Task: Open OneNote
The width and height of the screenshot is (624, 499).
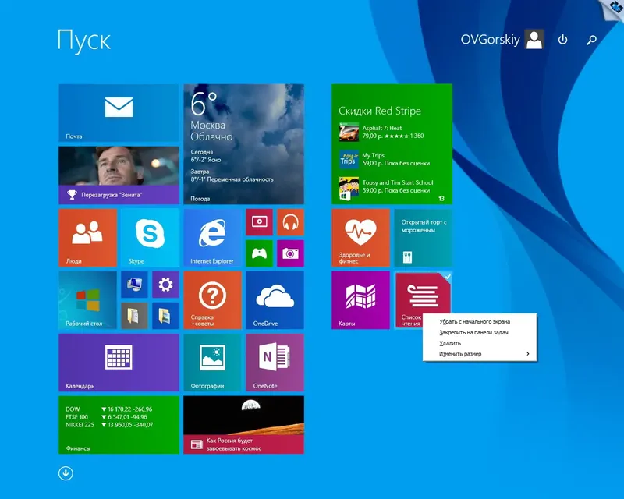Action: (x=275, y=363)
